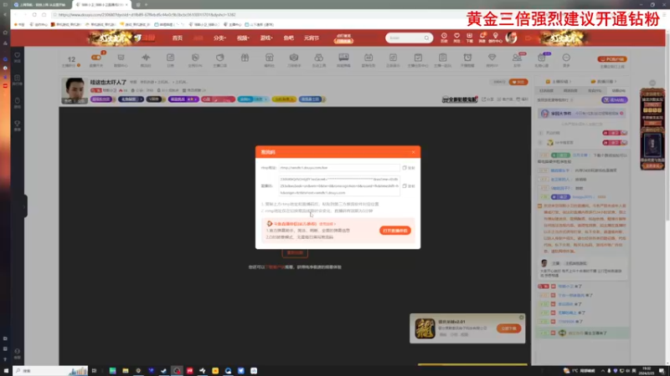Reload the browser page

(34, 14)
